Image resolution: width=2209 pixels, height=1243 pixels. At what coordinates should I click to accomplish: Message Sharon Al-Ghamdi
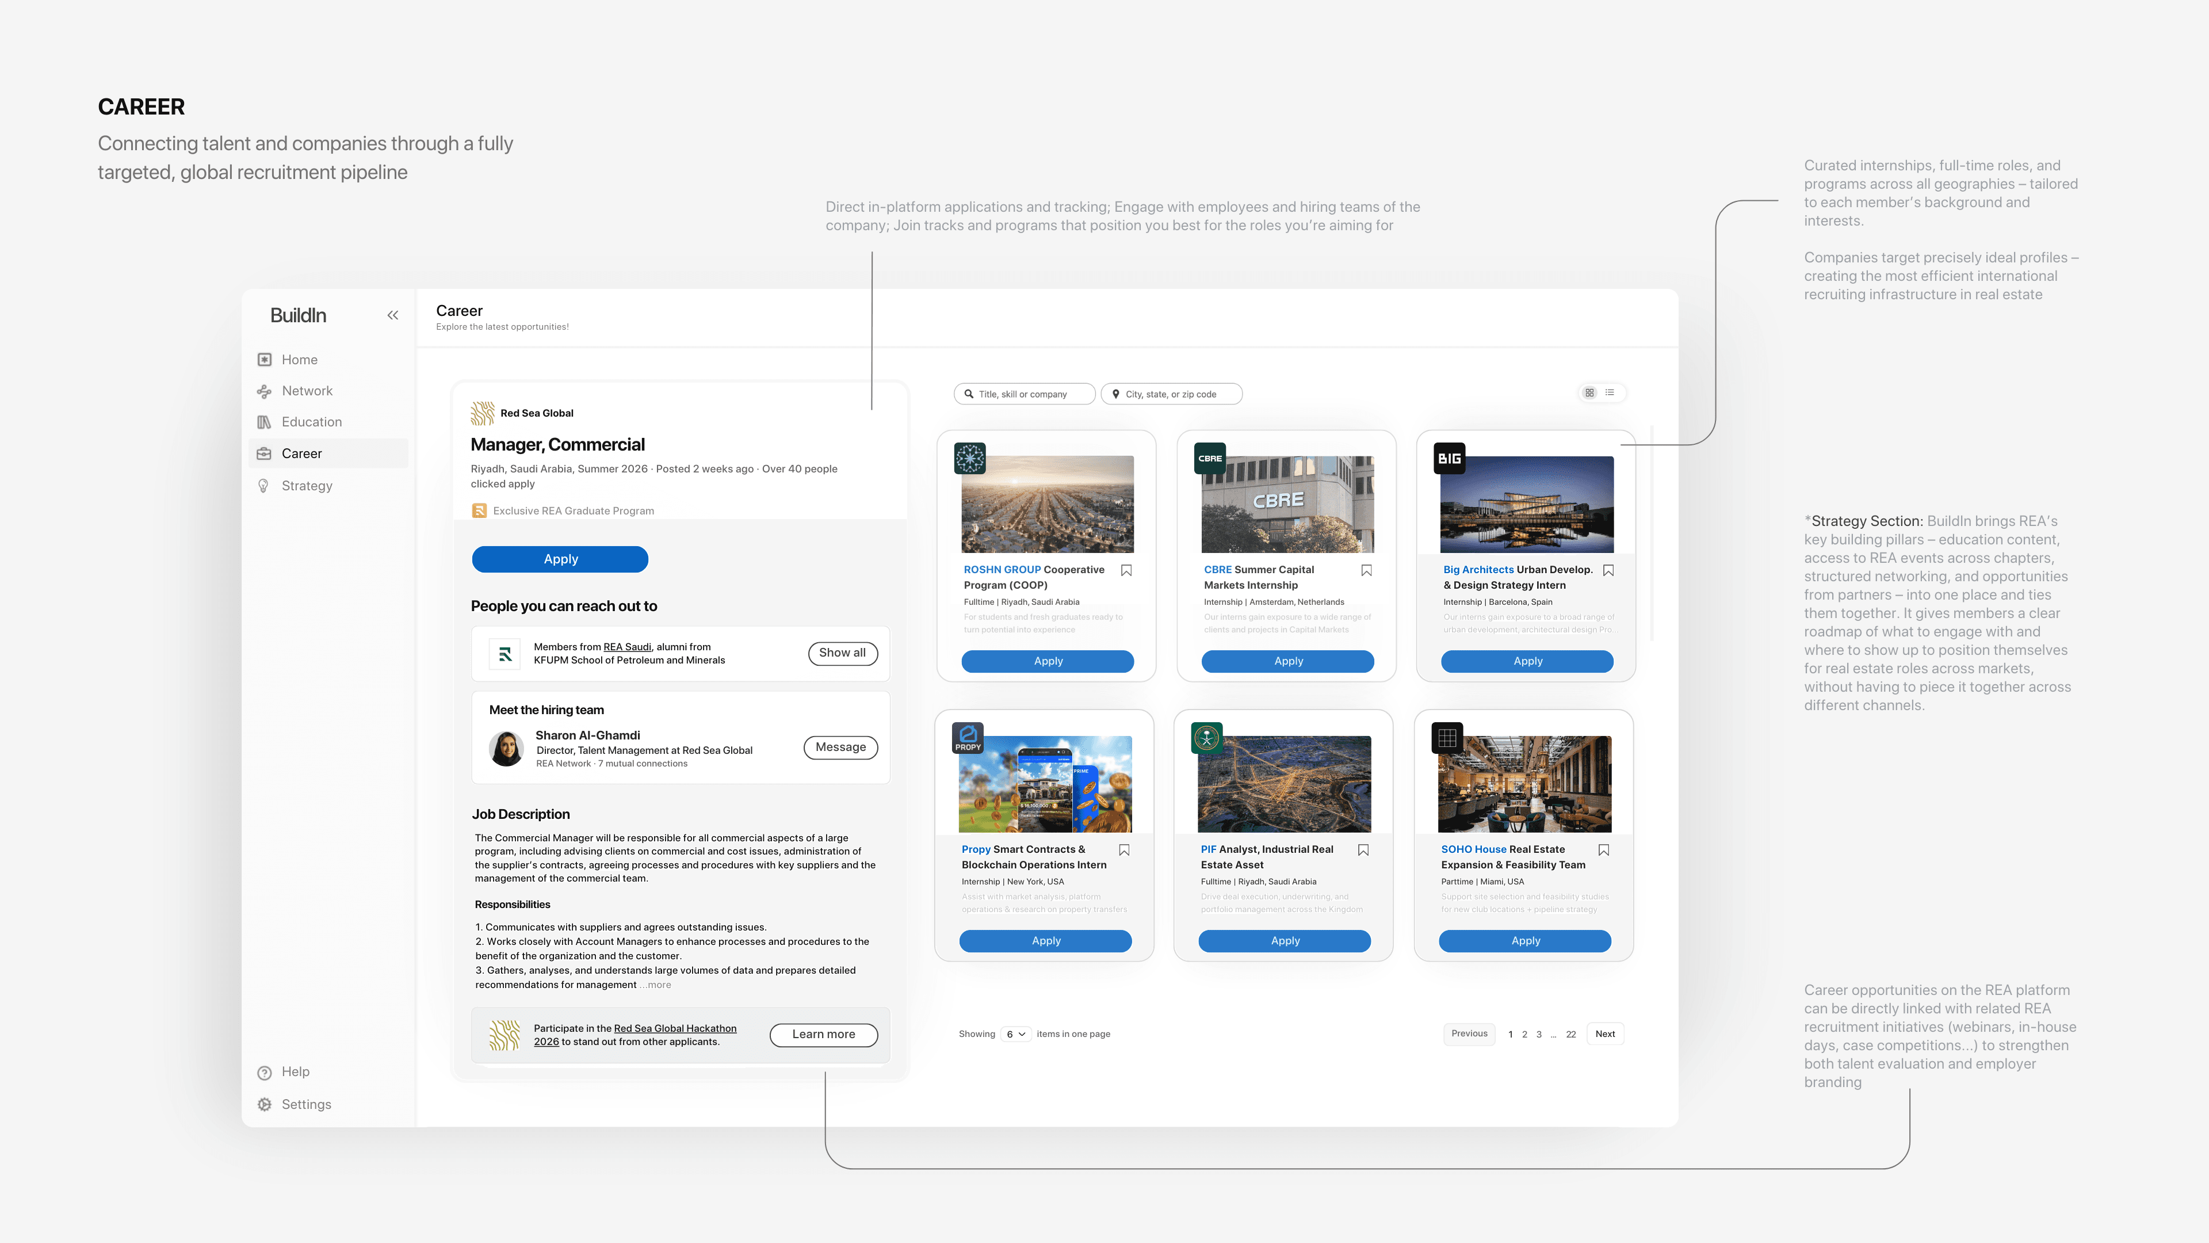tap(840, 748)
